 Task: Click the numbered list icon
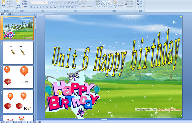(x=65, y=3)
